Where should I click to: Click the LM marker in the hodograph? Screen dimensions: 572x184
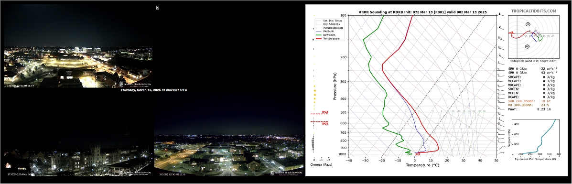pos(528,24)
